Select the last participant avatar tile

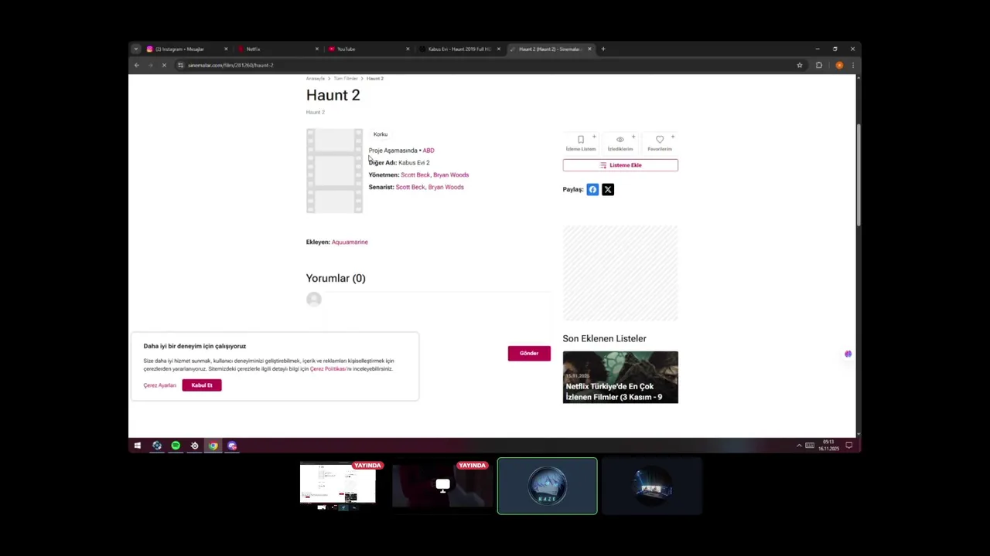pyautogui.click(x=652, y=486)
